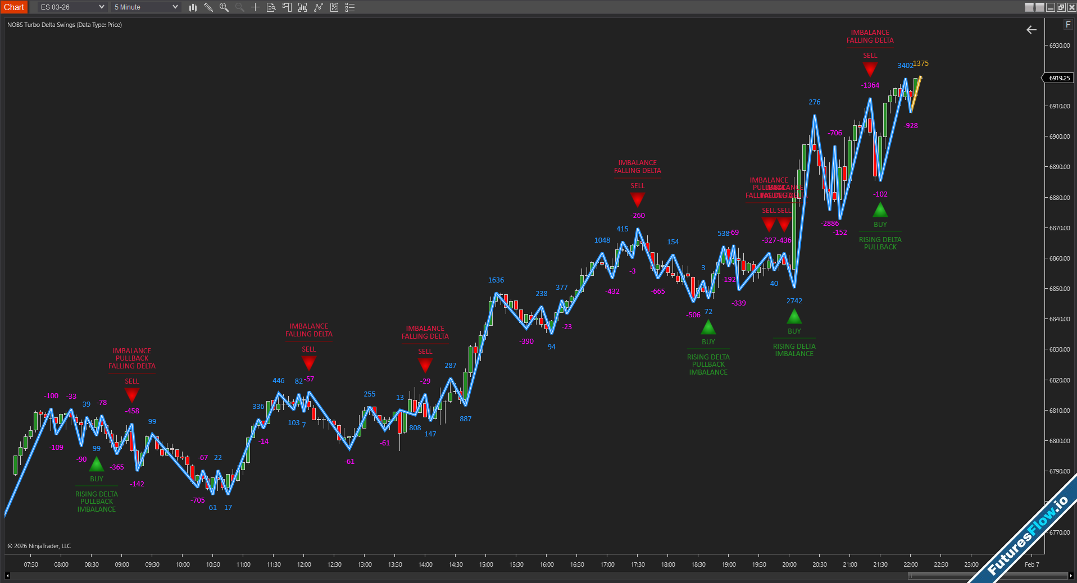Expand the ES 03-26 instrument dropdown

[72, 7]
